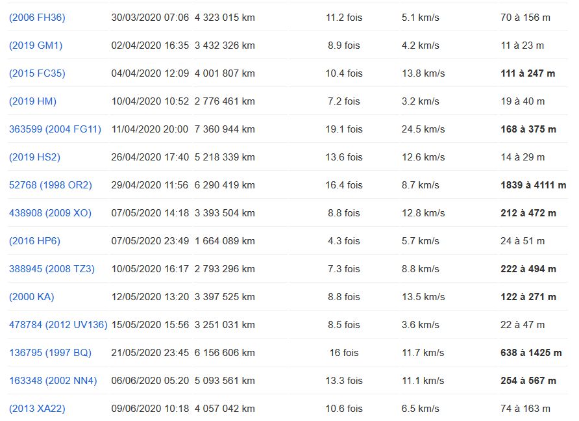579x421 pixels.
Task: Follow the 438908 (2009 XO) link
Action: (50, 213)
